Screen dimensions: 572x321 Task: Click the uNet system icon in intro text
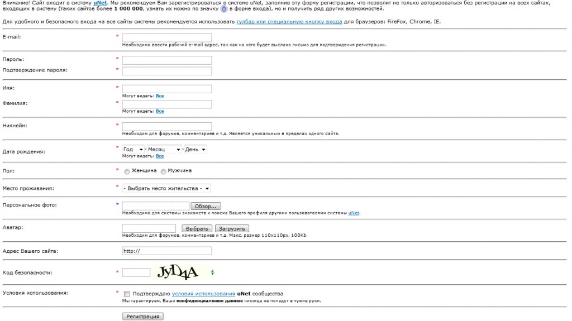[x=224, y=9]
